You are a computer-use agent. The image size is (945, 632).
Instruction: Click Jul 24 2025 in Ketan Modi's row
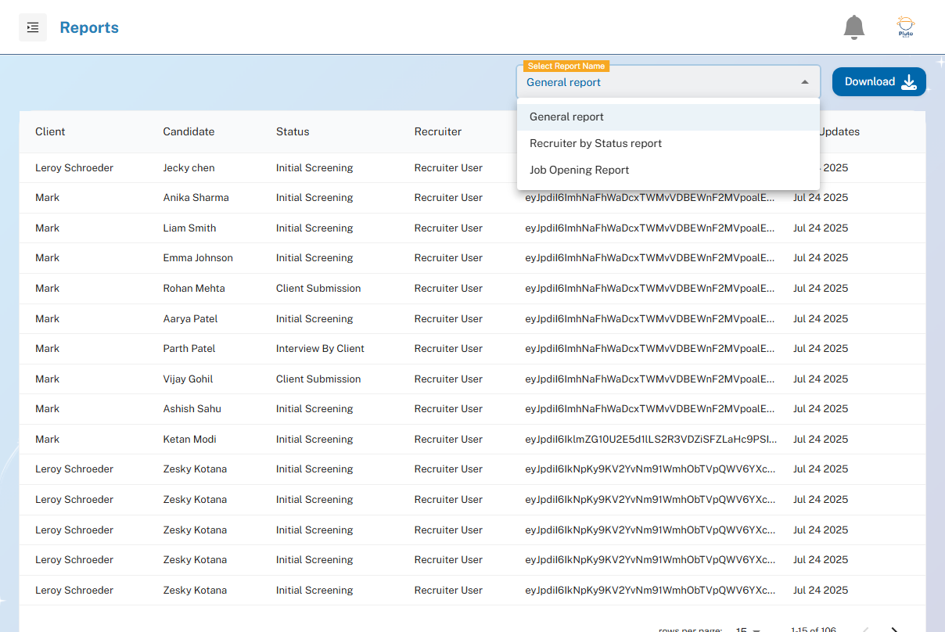[x=821, y=439]
